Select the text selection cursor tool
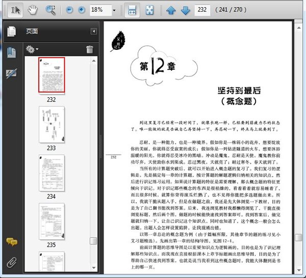Image resolution: width=306 pixels, height=278 pixels. coord(15,10)
